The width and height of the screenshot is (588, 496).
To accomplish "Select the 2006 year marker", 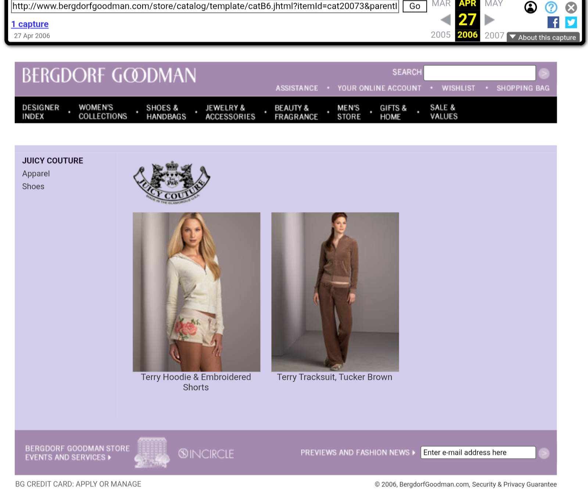I will click(467, 35).
